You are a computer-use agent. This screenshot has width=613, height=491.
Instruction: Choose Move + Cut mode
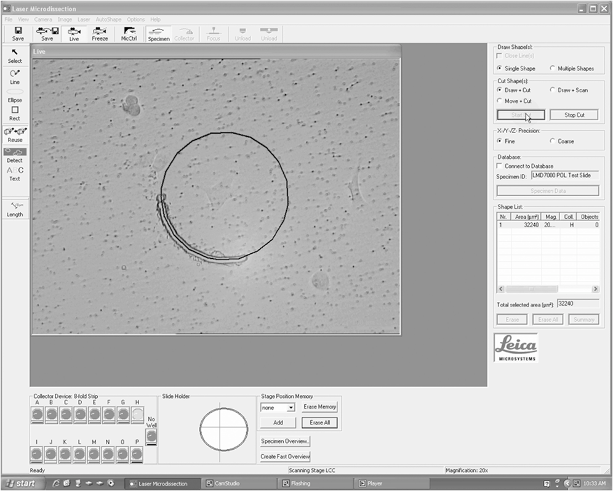click(x=499, y=100)
